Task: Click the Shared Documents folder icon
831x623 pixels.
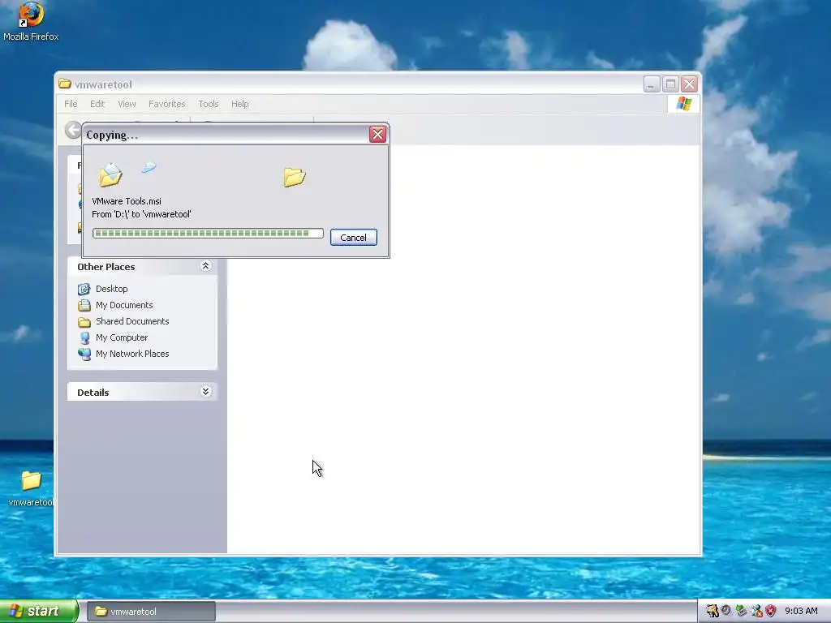Action: pyautogui.click(x=84, y=321)
